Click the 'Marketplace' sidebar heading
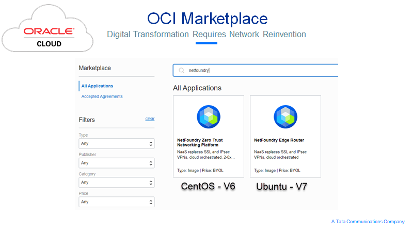 pos(95,68)
